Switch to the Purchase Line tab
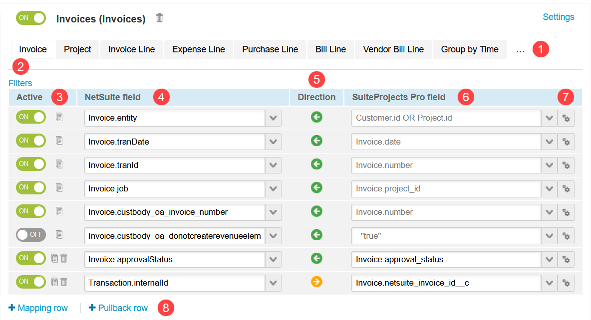Image resolution: width=591 pixels, height=320 pixels. 270,49
